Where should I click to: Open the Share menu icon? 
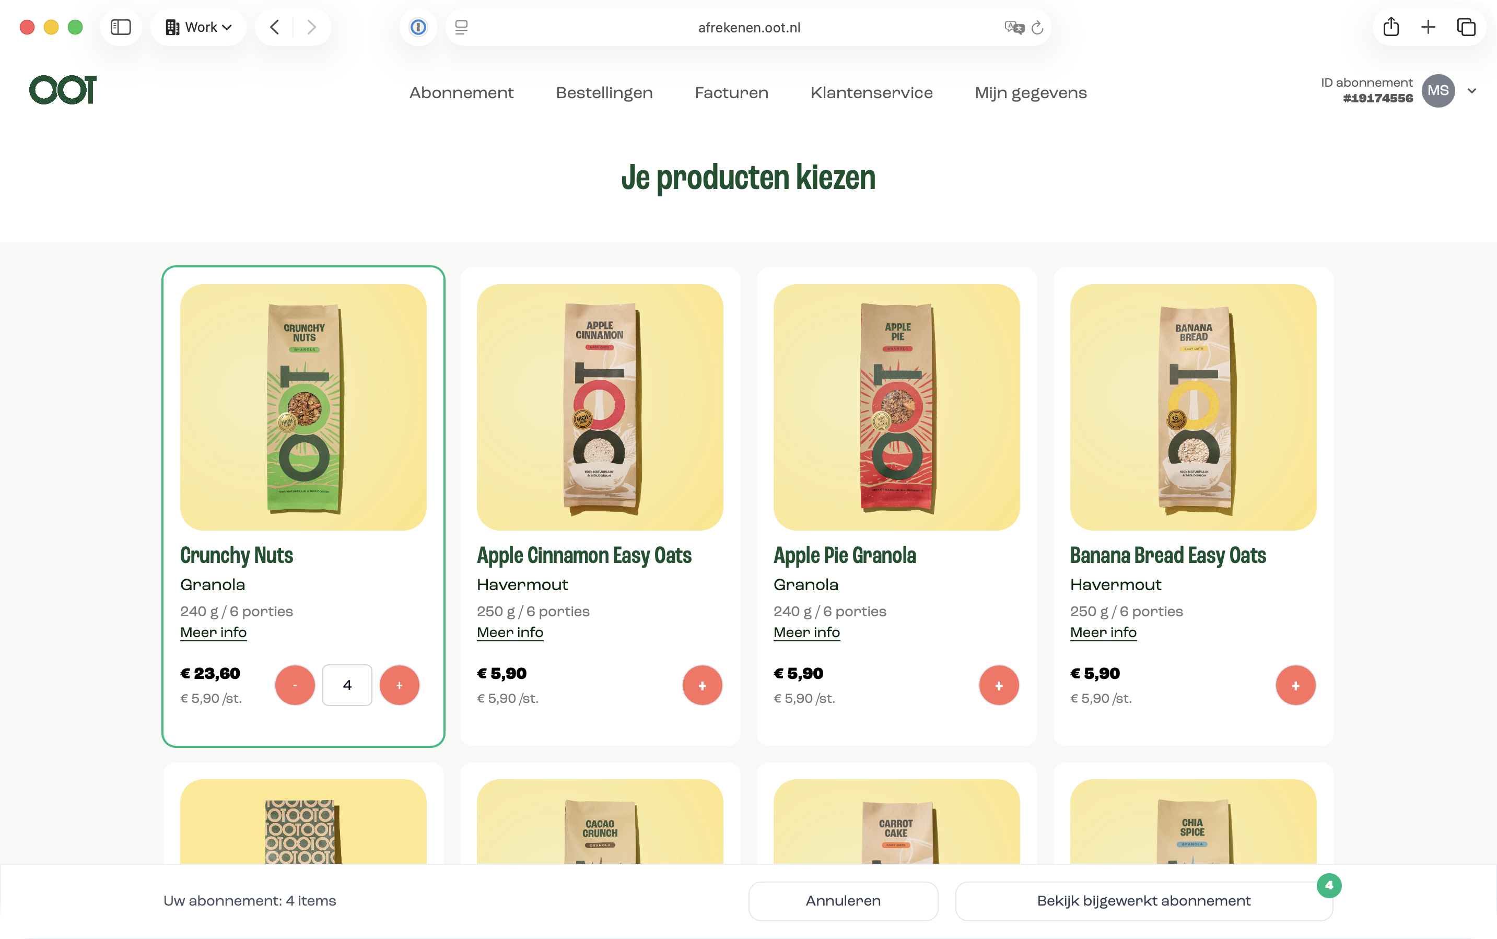(x=1391, y=27)
